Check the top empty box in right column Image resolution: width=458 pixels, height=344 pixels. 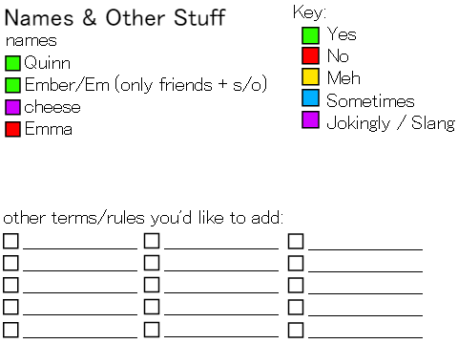click(x=296, y=241)
